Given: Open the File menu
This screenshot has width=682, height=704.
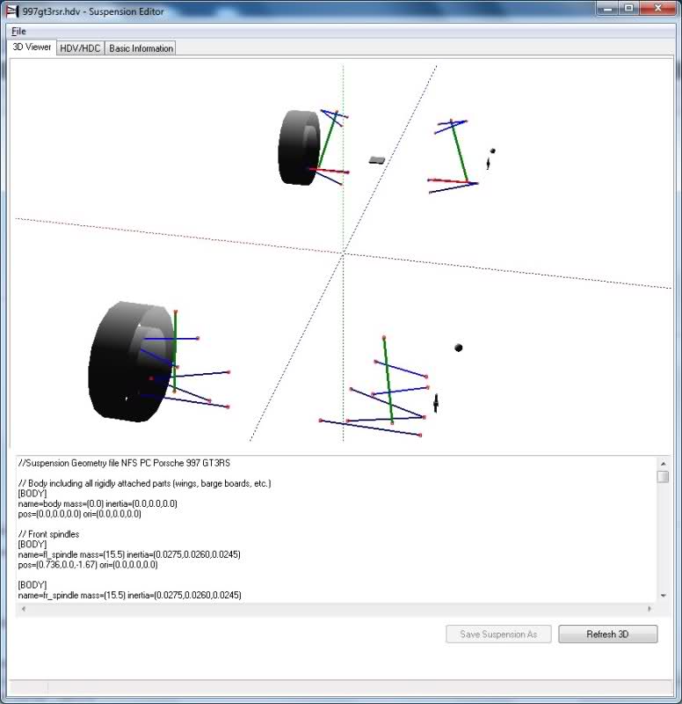Looking at the screenshot, I should [x=18, y=31].
